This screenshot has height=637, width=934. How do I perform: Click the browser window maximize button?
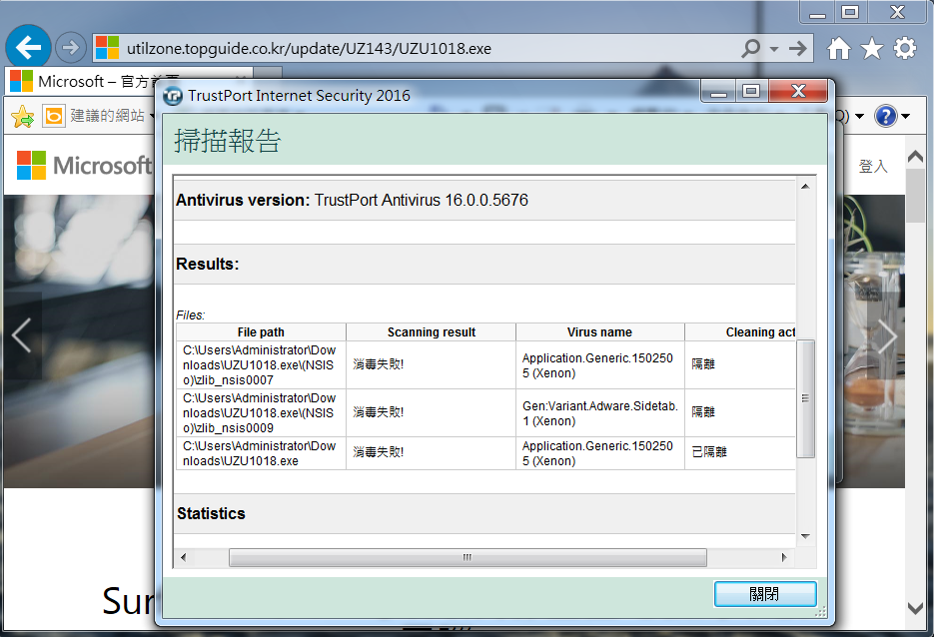coord(850,11)
